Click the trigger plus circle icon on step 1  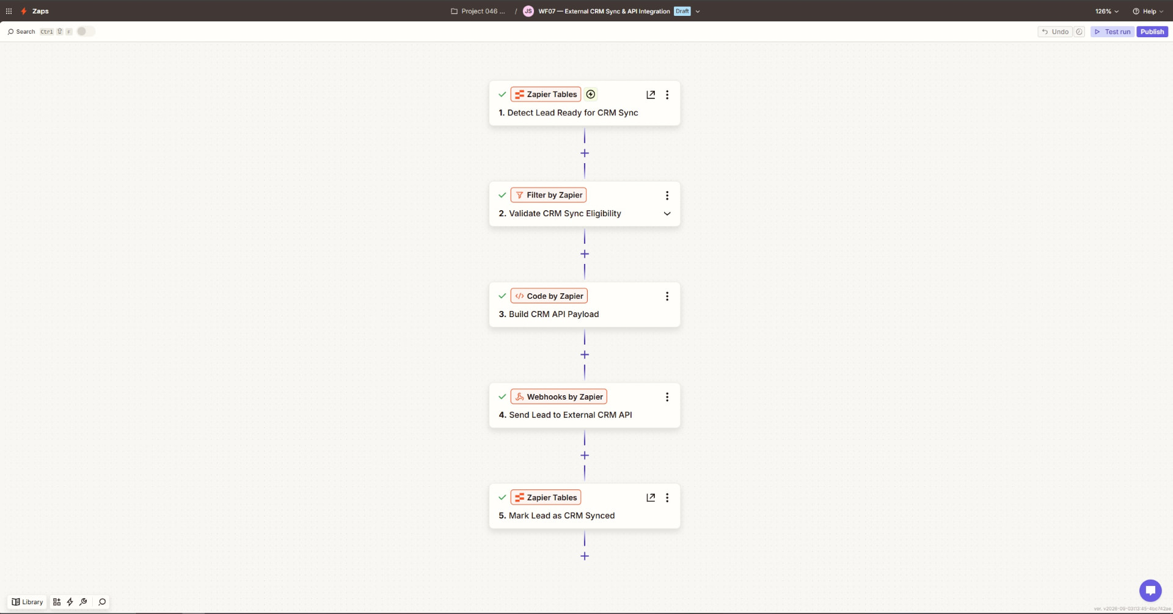(x=591, y=94)
